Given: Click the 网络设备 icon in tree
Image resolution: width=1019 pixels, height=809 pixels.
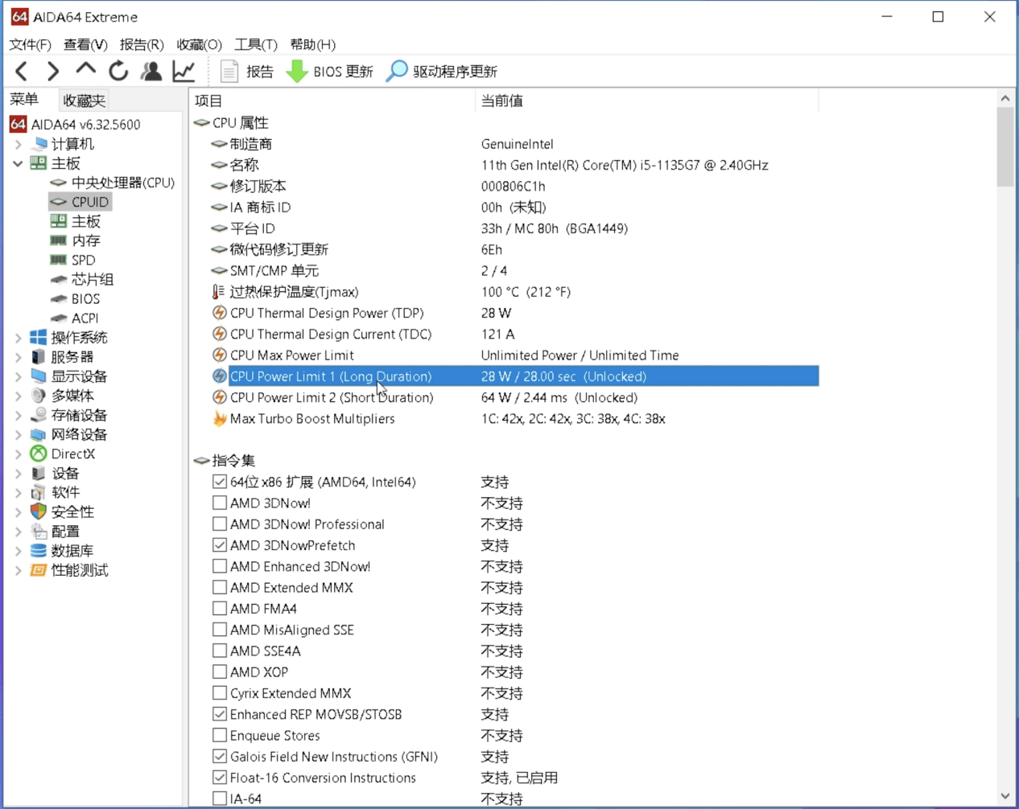Looking at the screenshot, I should coord(39,434).
